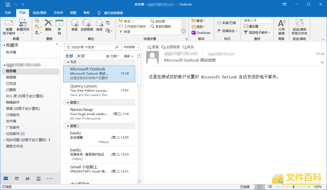This screenshot has height=190, width=327.
Task: Open the Namecheap email
Action: pyautogui.click(x=99, y=114)
